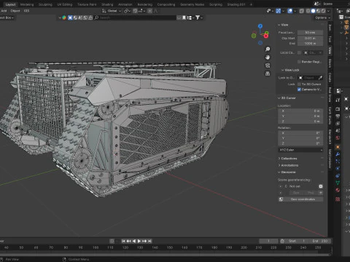Image resolution: width=350 pixels, height=262 pixels.
Task: Toggle use preview range clock icon
Action: click(282, 241)
